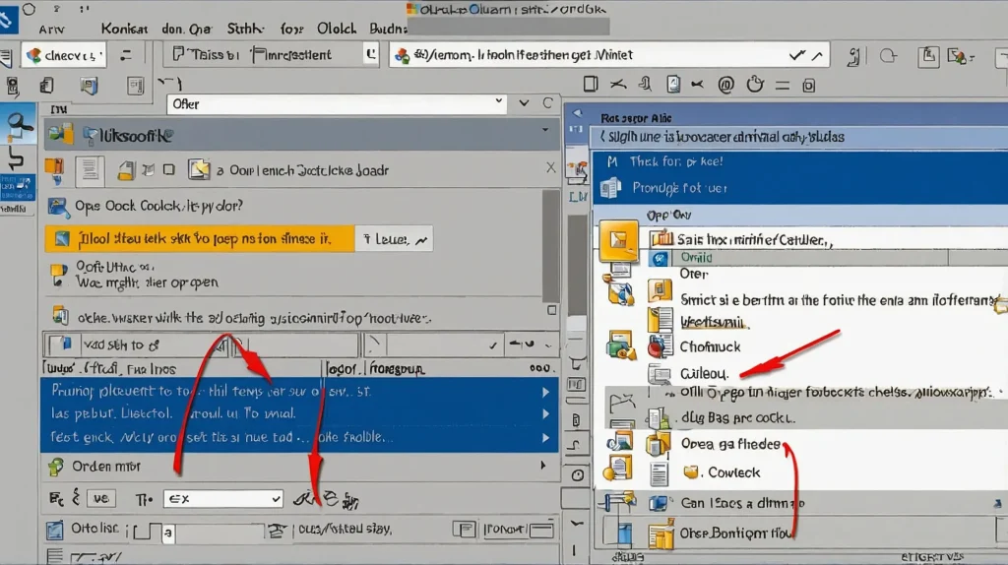Click the 'Taiss b i' toolbar button
Viewport: 1008px width, 565px height.
click(x=206, y=55)
